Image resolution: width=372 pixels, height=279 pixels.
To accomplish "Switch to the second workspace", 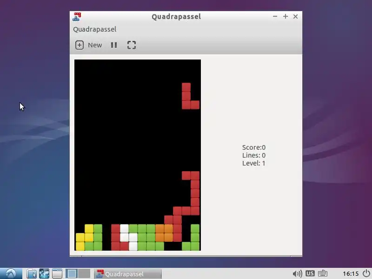I will point(84,273).
